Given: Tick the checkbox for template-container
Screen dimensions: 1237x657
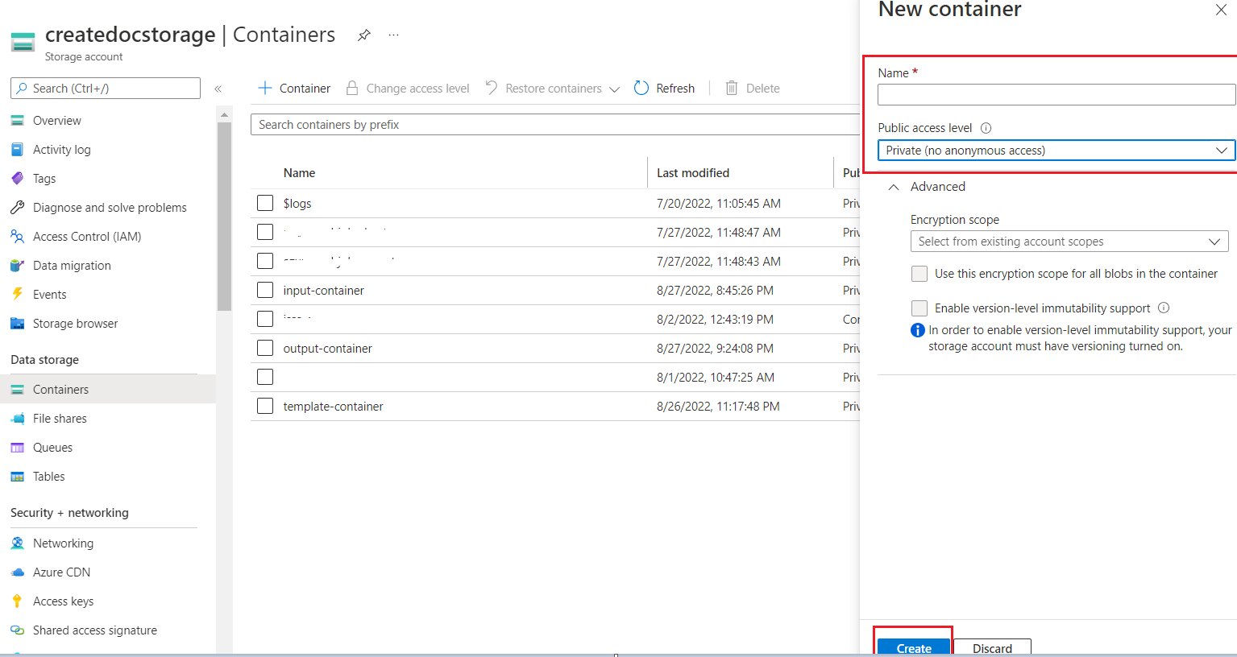Looking at the screenshot, I should pyautogui.click(x=265, y=406).
